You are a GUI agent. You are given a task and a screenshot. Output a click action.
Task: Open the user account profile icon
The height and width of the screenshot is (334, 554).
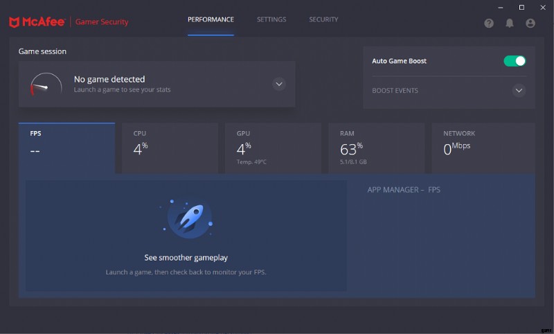pyautogui.click(x=530, y=23)
